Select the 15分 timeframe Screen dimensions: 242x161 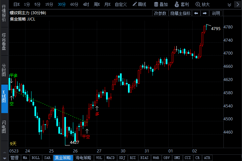(x=49, y=5)
